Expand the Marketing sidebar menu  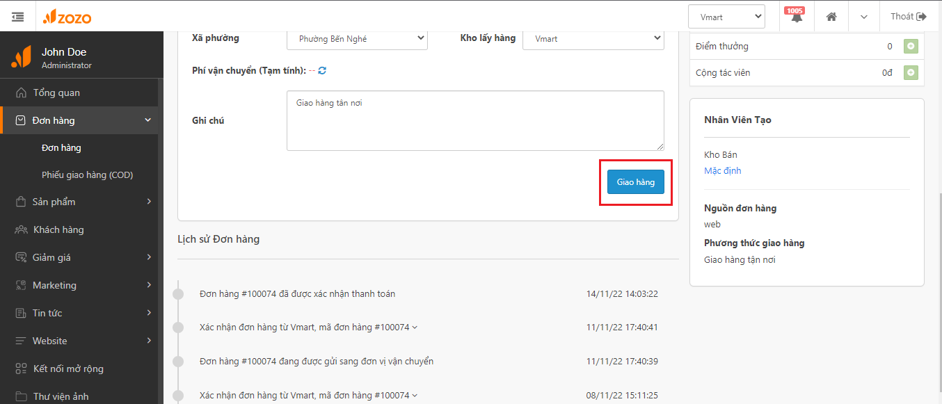click(x=79, y=285)
